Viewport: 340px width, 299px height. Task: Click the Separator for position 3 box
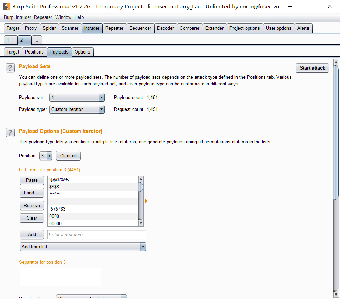click(61, 277)
